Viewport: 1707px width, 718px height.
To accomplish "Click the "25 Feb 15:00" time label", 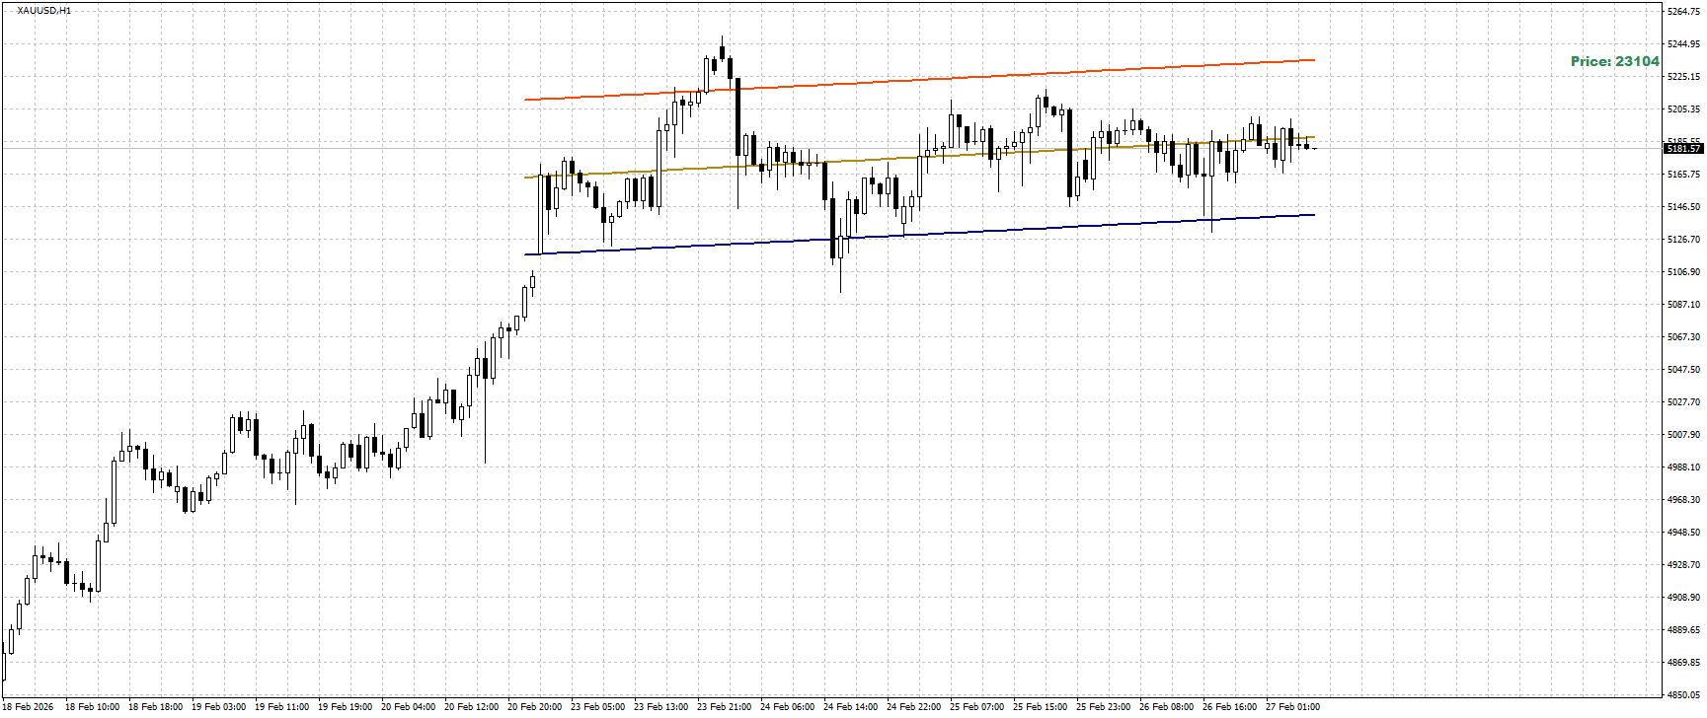I will coord(1040,707).
